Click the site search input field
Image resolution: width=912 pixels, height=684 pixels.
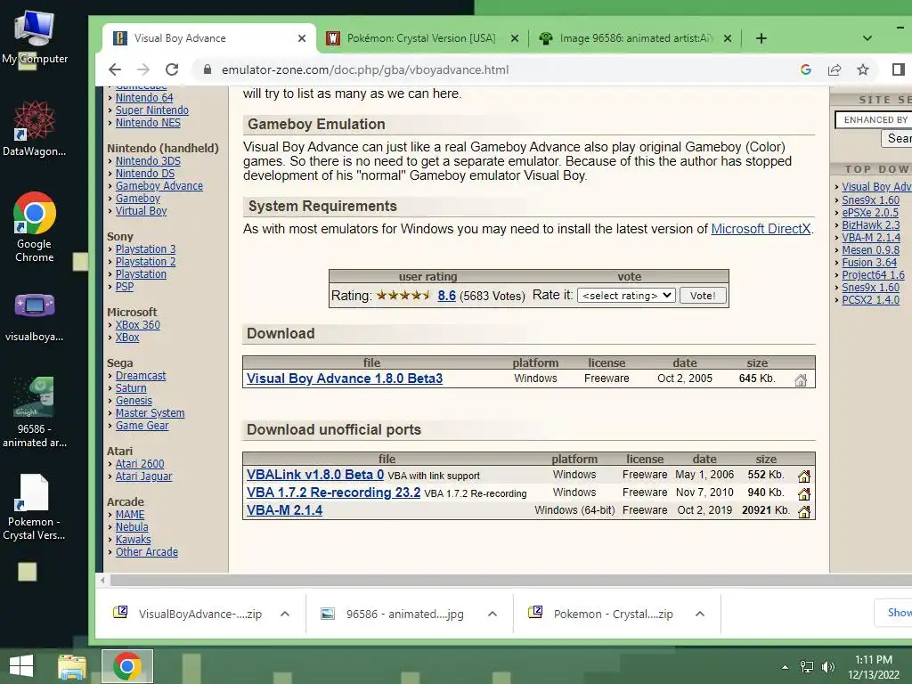(x=873, y=120)
